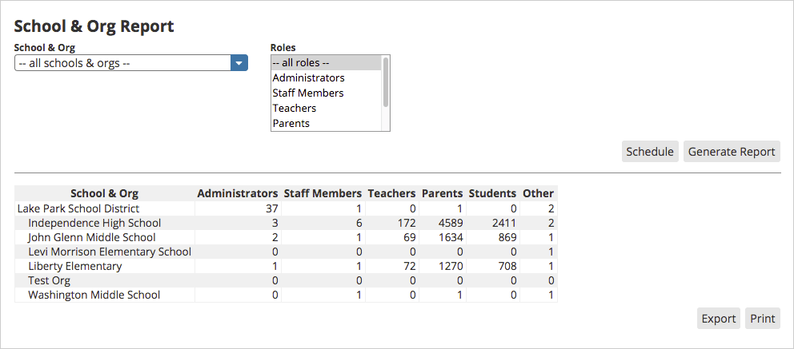This screenshot has height=349, width=794.
Task: Select the Test Org row
Action: coord(286,280)
